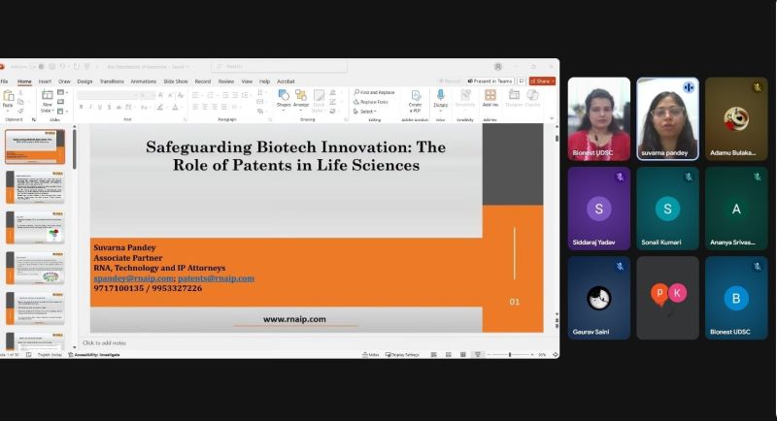Expand the Select dropdown in Editing group
Screen dimensions: 777x421
click(x=366, y=112)
